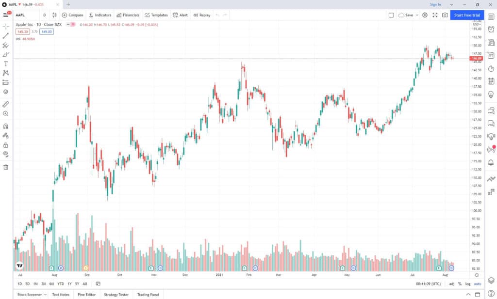
Task: Select the YTD date range
Action: (x=61, y=284)
